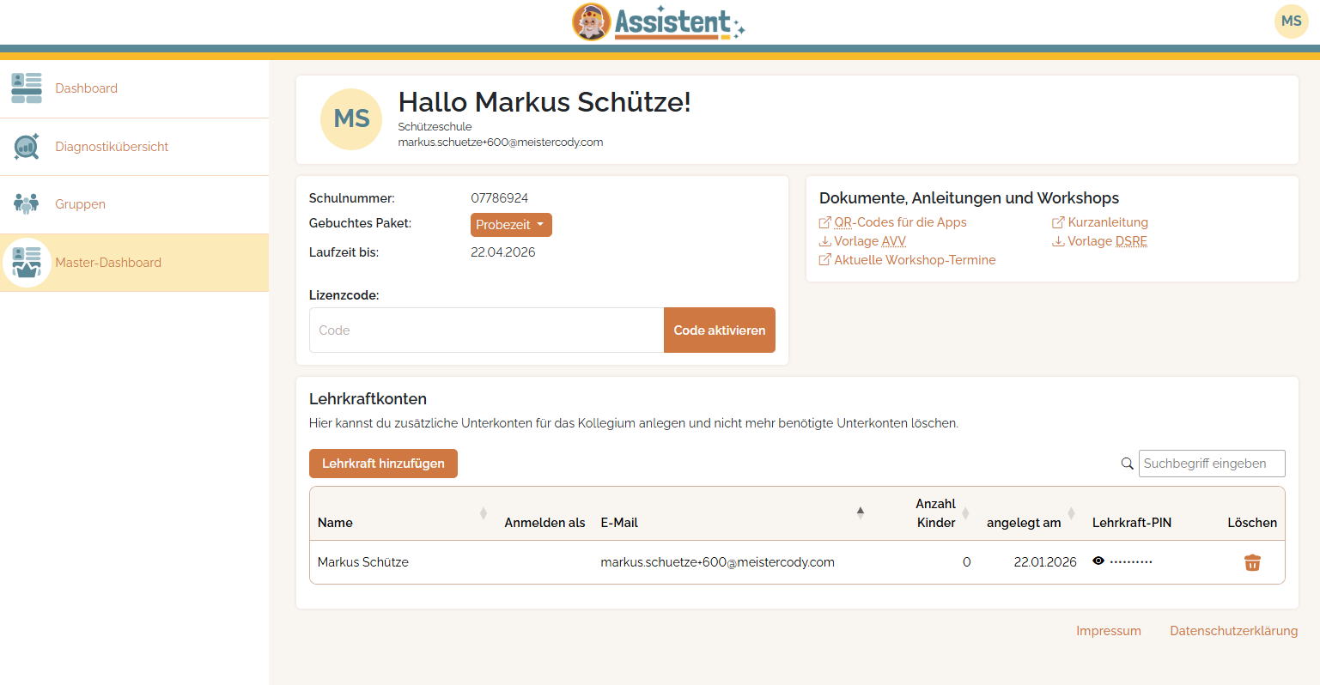Click the Diagnostikübersicht magnifier chart icon
Screen dimensions: 1320x685
point(27,147)
